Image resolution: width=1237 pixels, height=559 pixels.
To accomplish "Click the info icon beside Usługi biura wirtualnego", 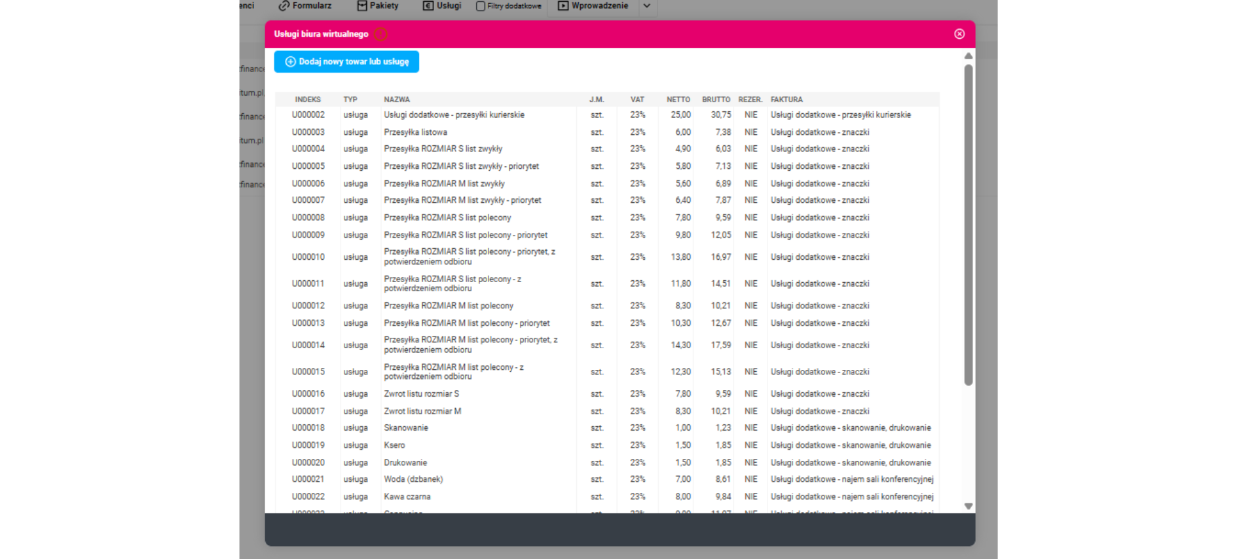I will [380, 34].
